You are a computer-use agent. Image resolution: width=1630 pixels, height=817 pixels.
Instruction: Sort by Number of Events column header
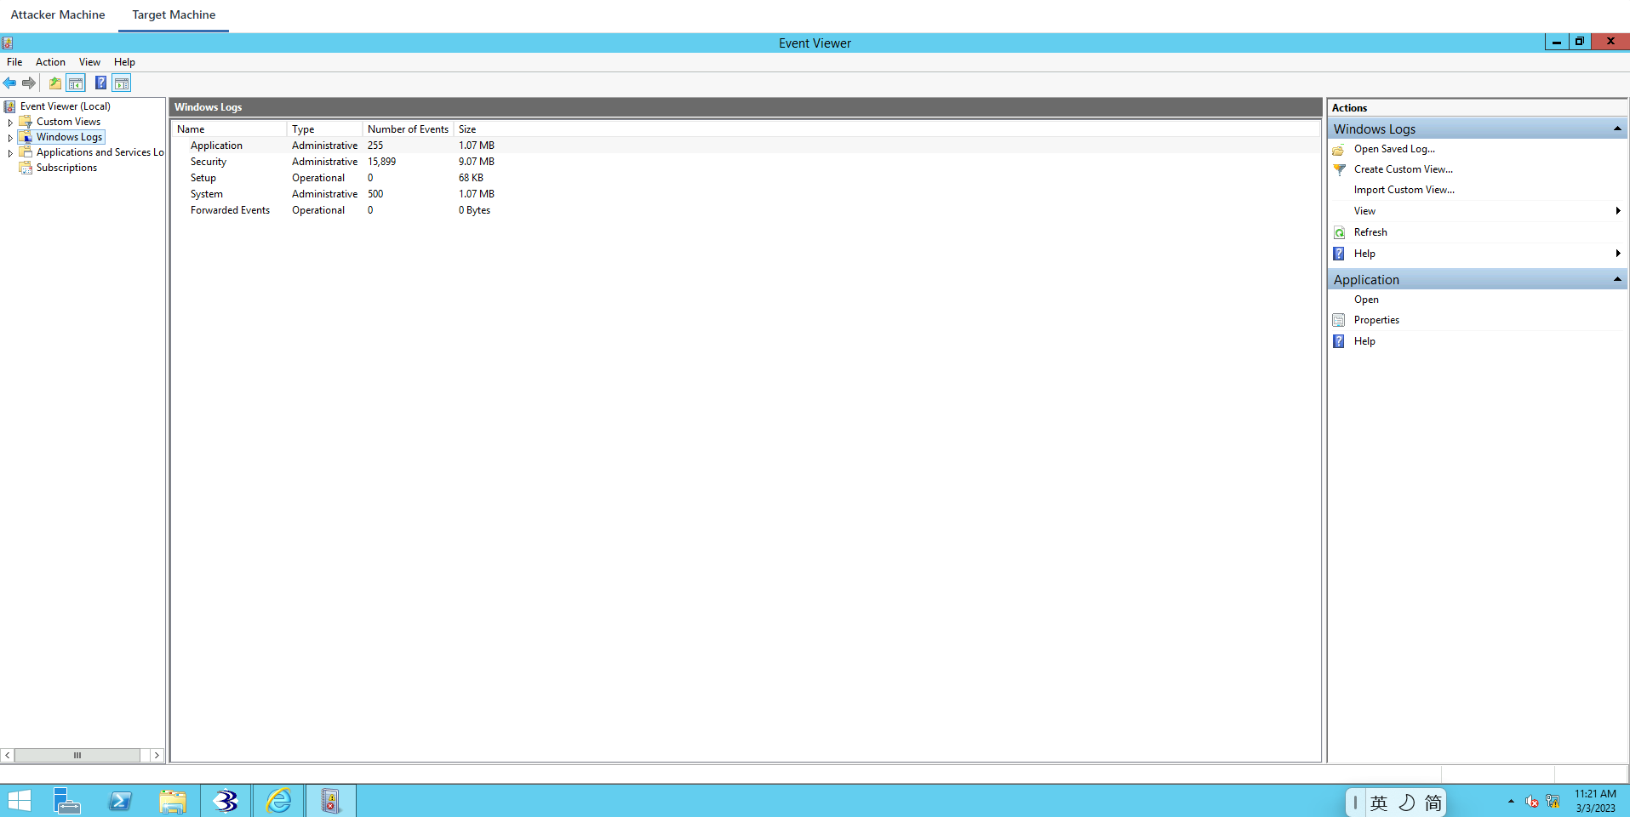pos(408,129)
